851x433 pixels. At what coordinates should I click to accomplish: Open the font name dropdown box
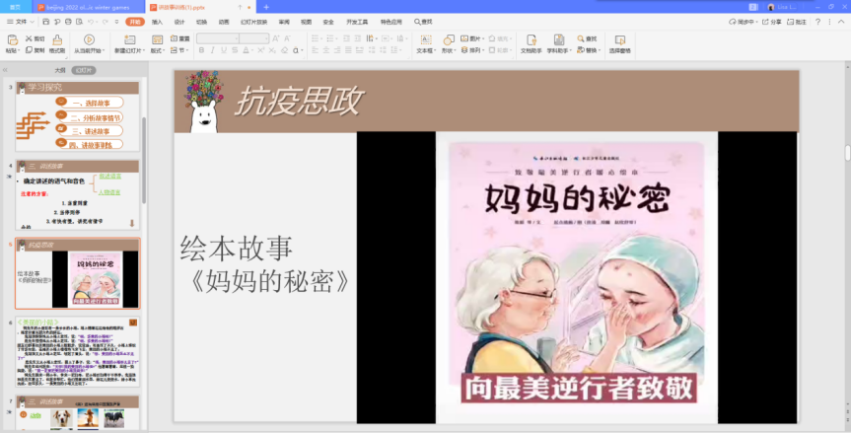(215, 38)
